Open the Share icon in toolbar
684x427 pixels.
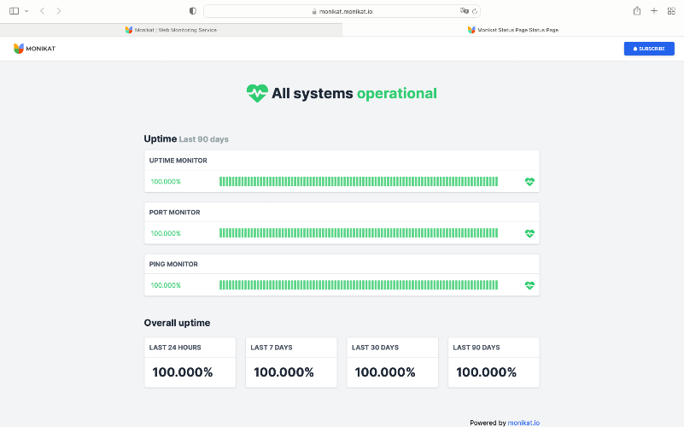pyautogui.click(x=637, y=11)
